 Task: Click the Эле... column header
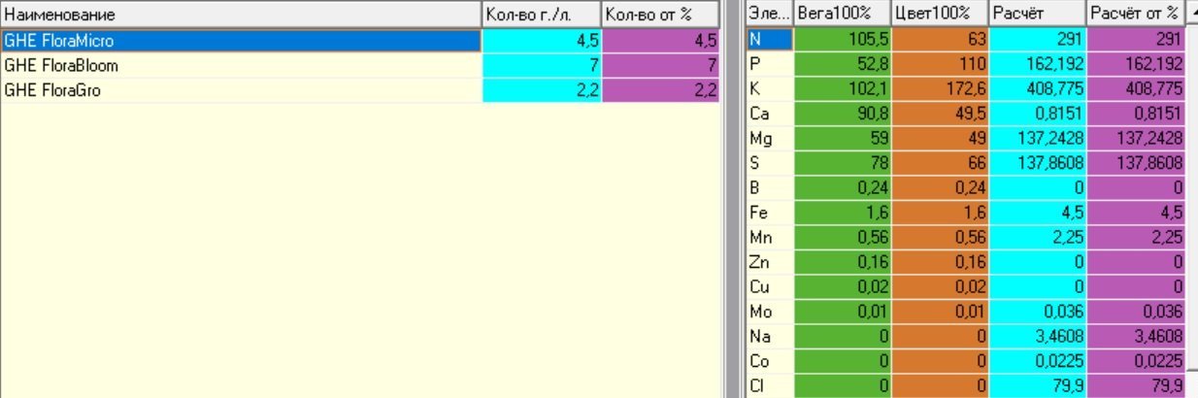point(769,15)
